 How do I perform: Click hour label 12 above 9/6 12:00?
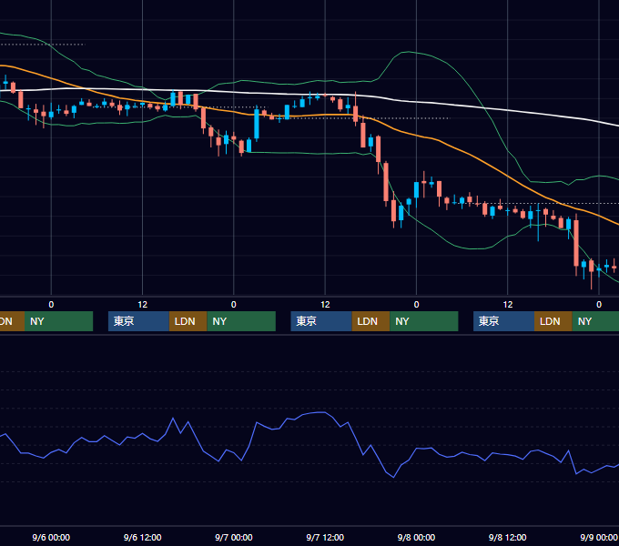tap(143, 305)
